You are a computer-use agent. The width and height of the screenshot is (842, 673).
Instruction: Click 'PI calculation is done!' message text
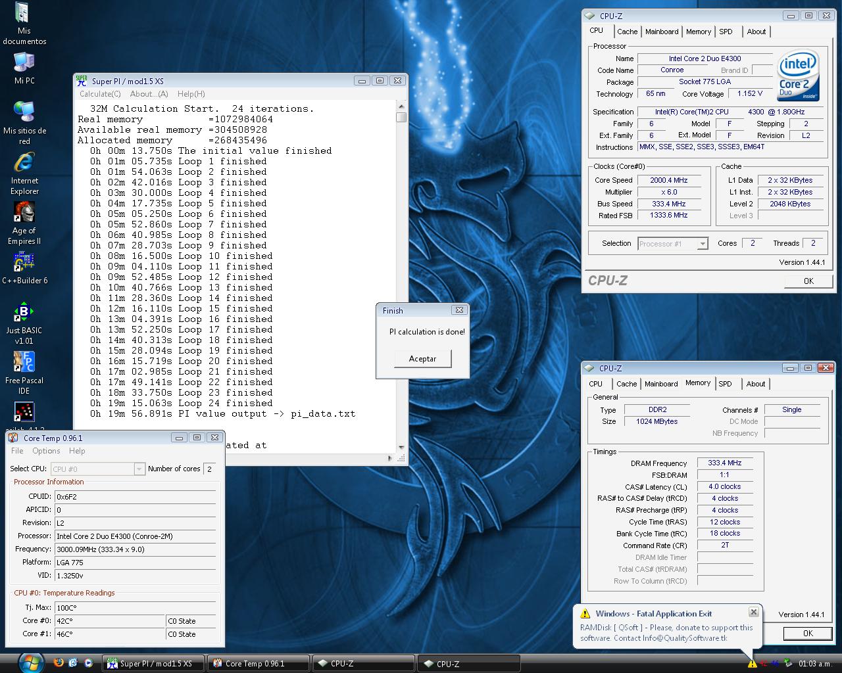(427, 332)
